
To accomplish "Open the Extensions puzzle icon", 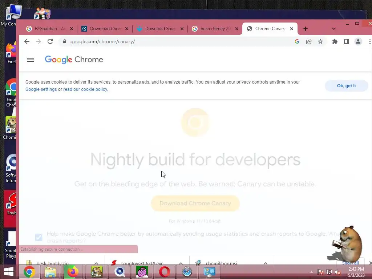I will pos(335,41).
